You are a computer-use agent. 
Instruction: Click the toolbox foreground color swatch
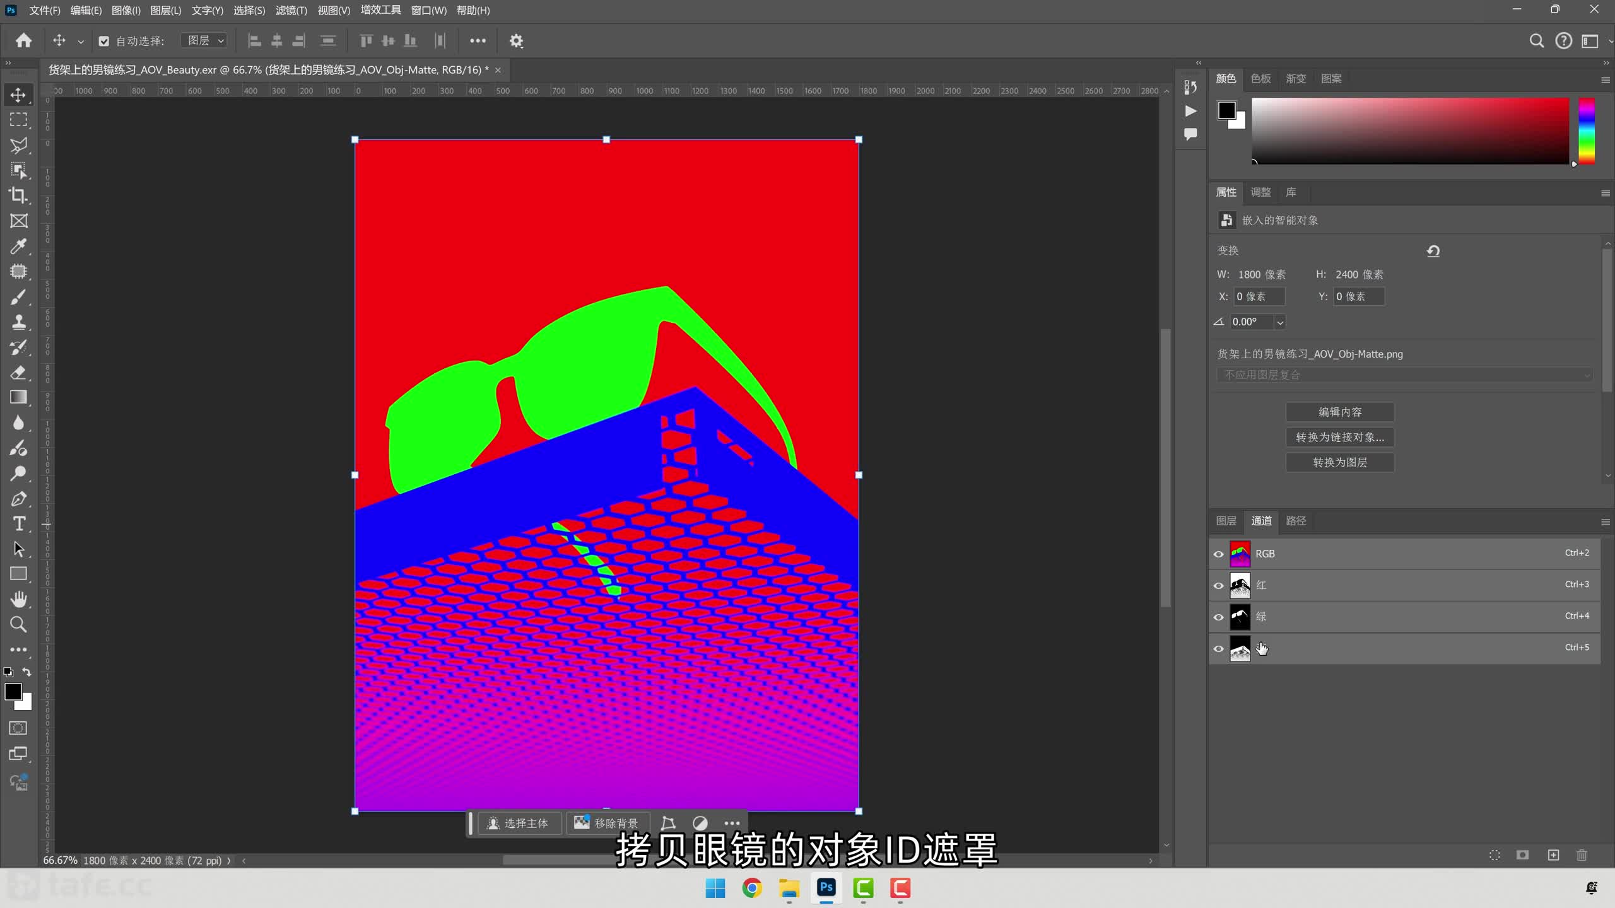pos(13,692)
